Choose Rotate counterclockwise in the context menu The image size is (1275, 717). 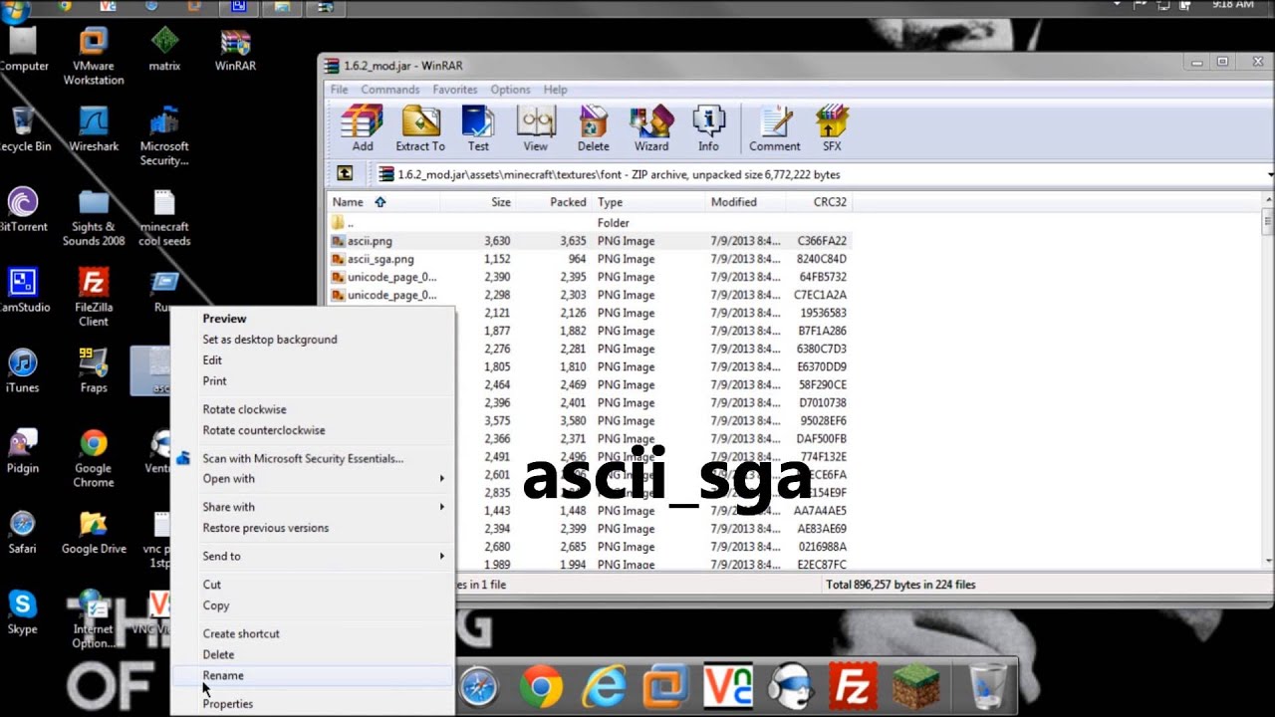pos(313,430)
